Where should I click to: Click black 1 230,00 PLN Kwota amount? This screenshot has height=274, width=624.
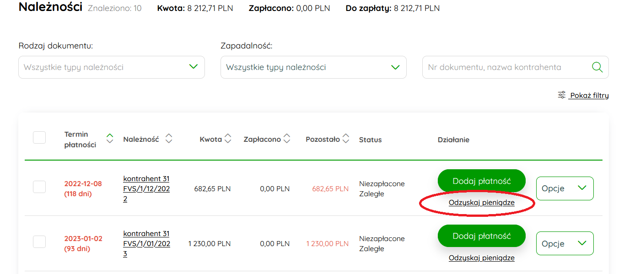tap(210, 243)
